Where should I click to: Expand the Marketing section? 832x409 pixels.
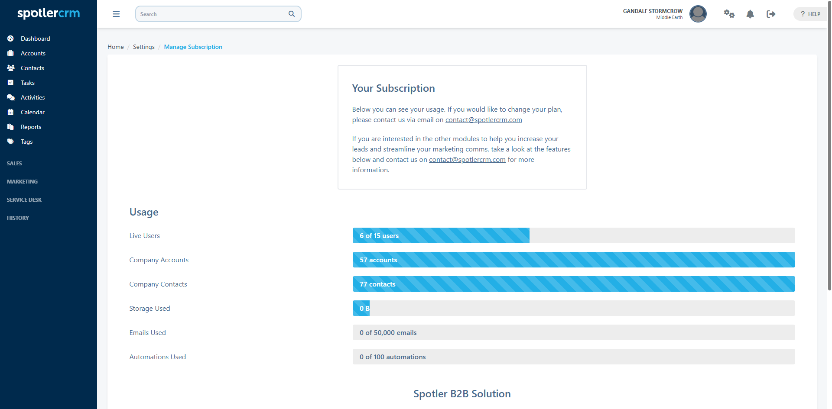[22, 181]
